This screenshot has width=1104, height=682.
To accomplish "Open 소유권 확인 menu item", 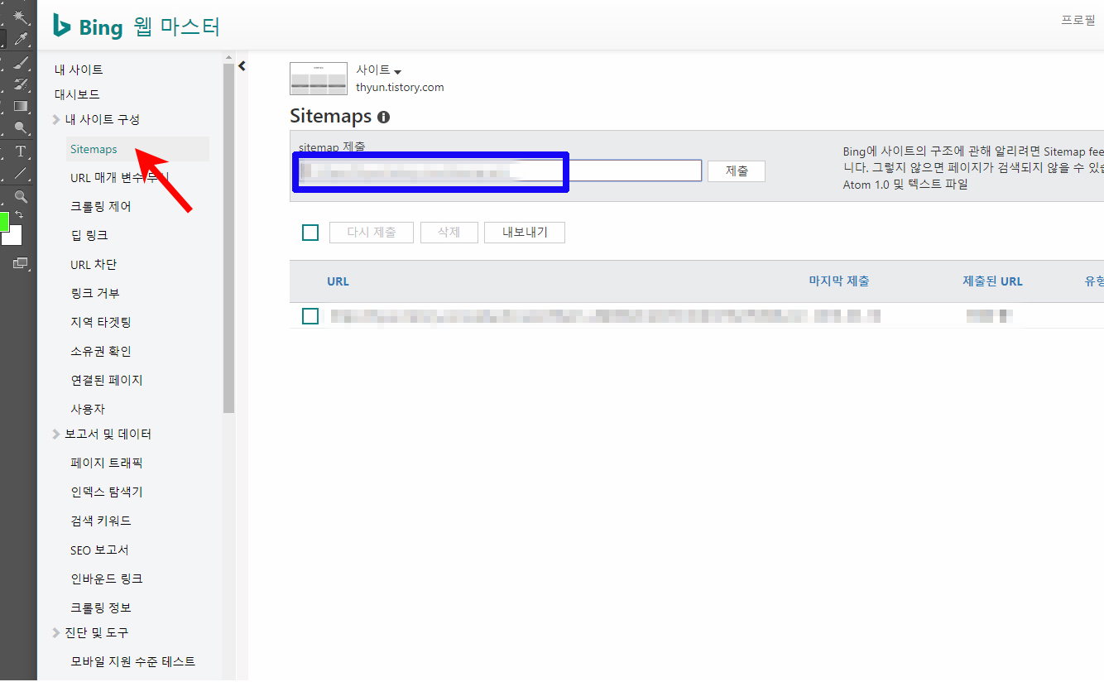I will [x=101, y=352].
